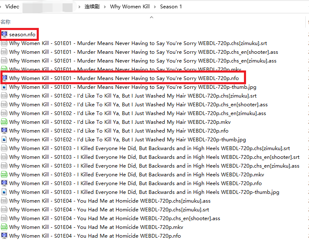
Task: Open the breadcrumb chevron before 连续剧
Action: point(79,7)
